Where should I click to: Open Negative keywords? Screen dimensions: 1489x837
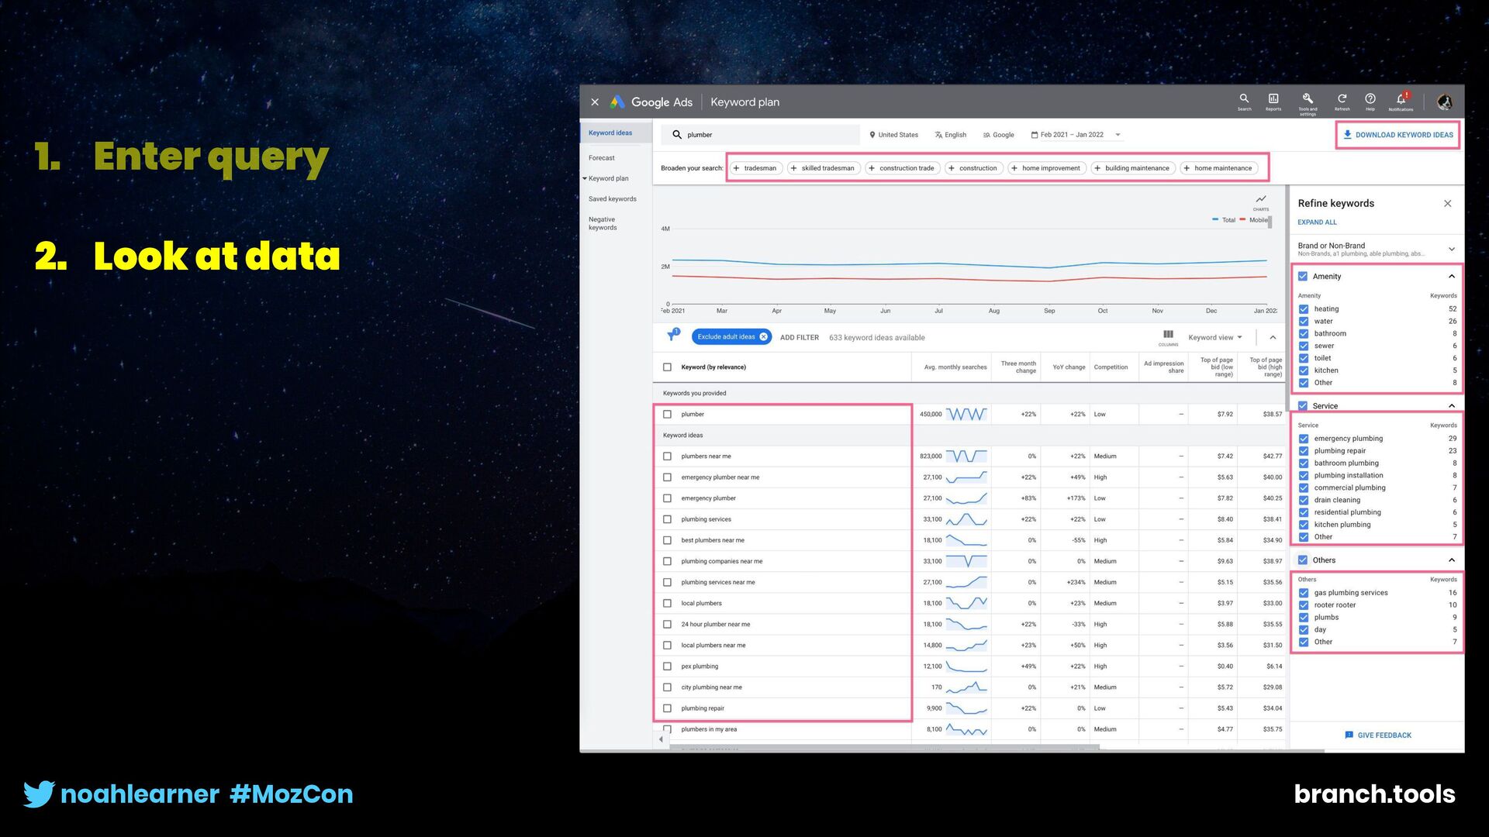(603, 223)
